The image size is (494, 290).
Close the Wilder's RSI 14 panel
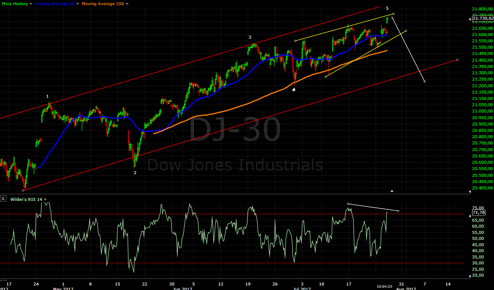(x=3, y=199)
